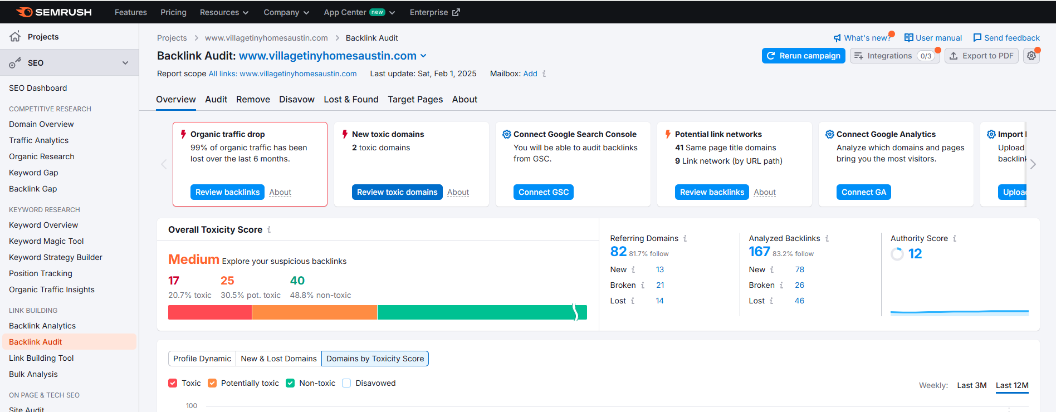Image resolution: width=1056 pixels, height=412 pixels.
Task: Click the Review toxic domains button
Action: (x=397, y=192)
